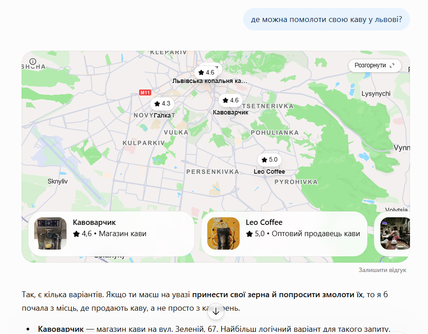
Task: Click the Leo Coffee package thumbnail
Action: point(223,233)
